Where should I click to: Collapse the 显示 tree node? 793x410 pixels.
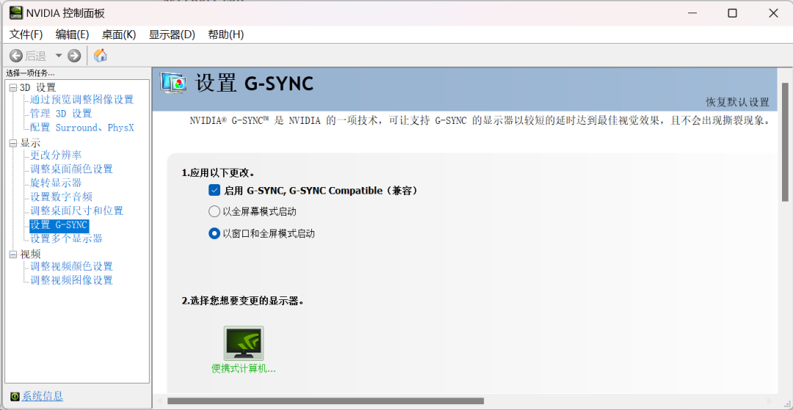13,144
